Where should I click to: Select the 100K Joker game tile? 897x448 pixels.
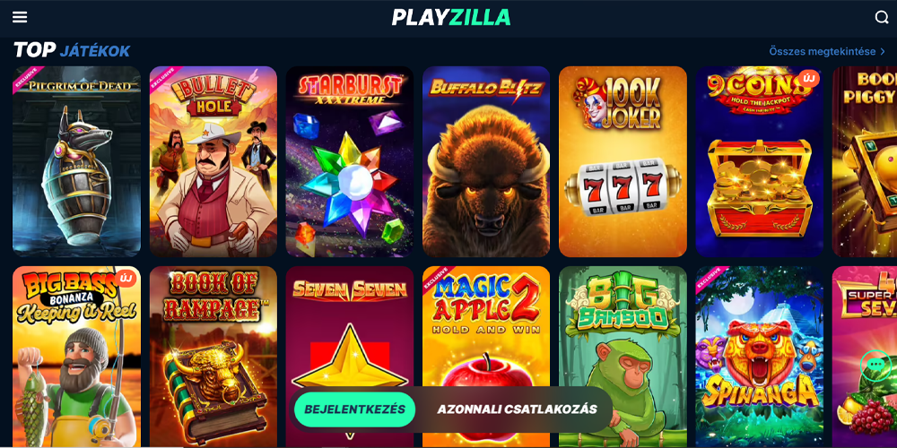pos(623,161)
